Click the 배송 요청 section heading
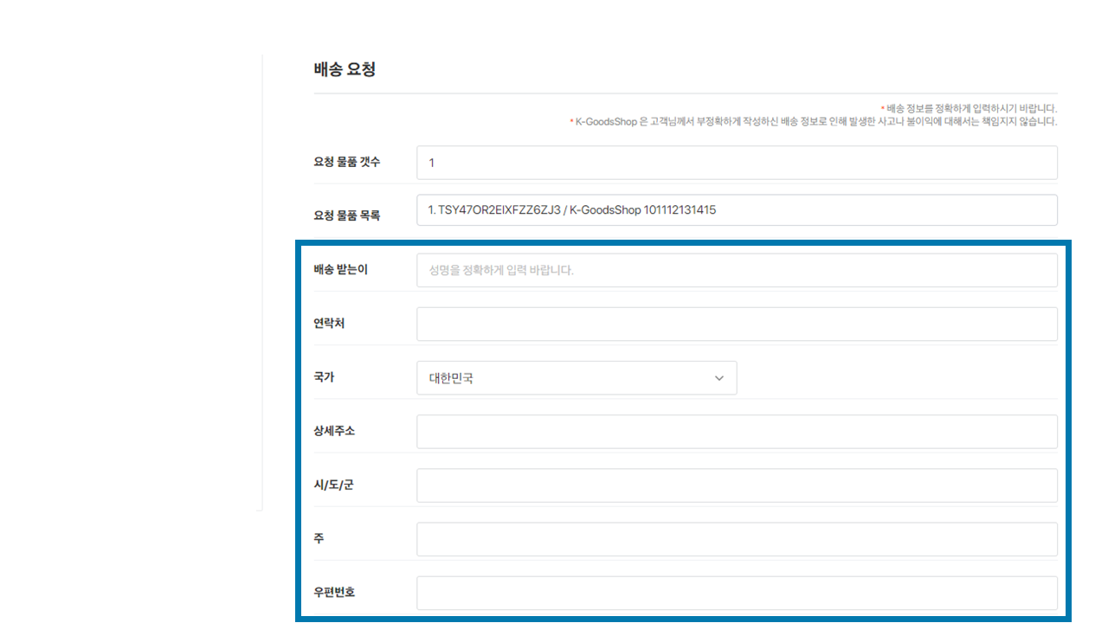Screen dimensions: 1108x623 [345, 70]
